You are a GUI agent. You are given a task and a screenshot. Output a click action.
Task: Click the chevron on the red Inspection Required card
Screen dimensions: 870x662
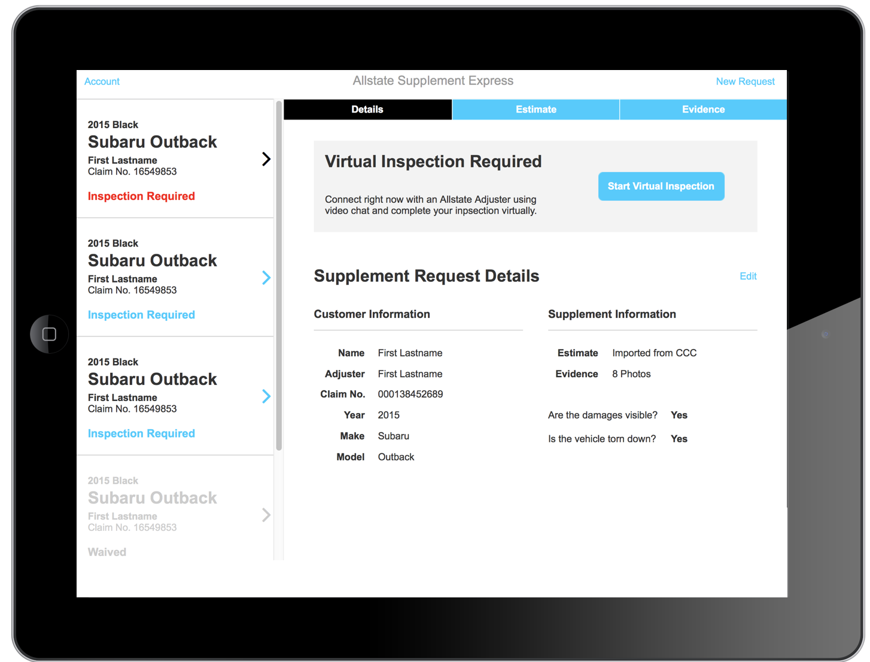pyautogui.click(x=266, y=159)
